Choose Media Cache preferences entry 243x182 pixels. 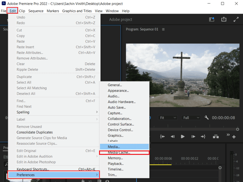[124, 152]
